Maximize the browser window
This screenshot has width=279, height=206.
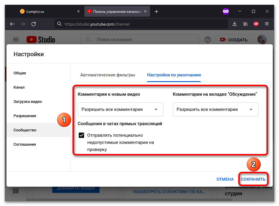point(253,11)
